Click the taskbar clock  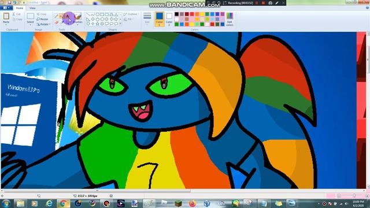(358, 203)
